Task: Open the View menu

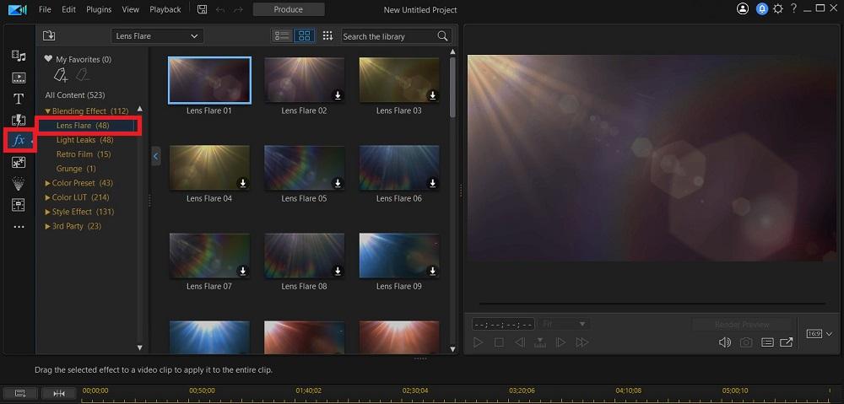Action: pos(130,9)
